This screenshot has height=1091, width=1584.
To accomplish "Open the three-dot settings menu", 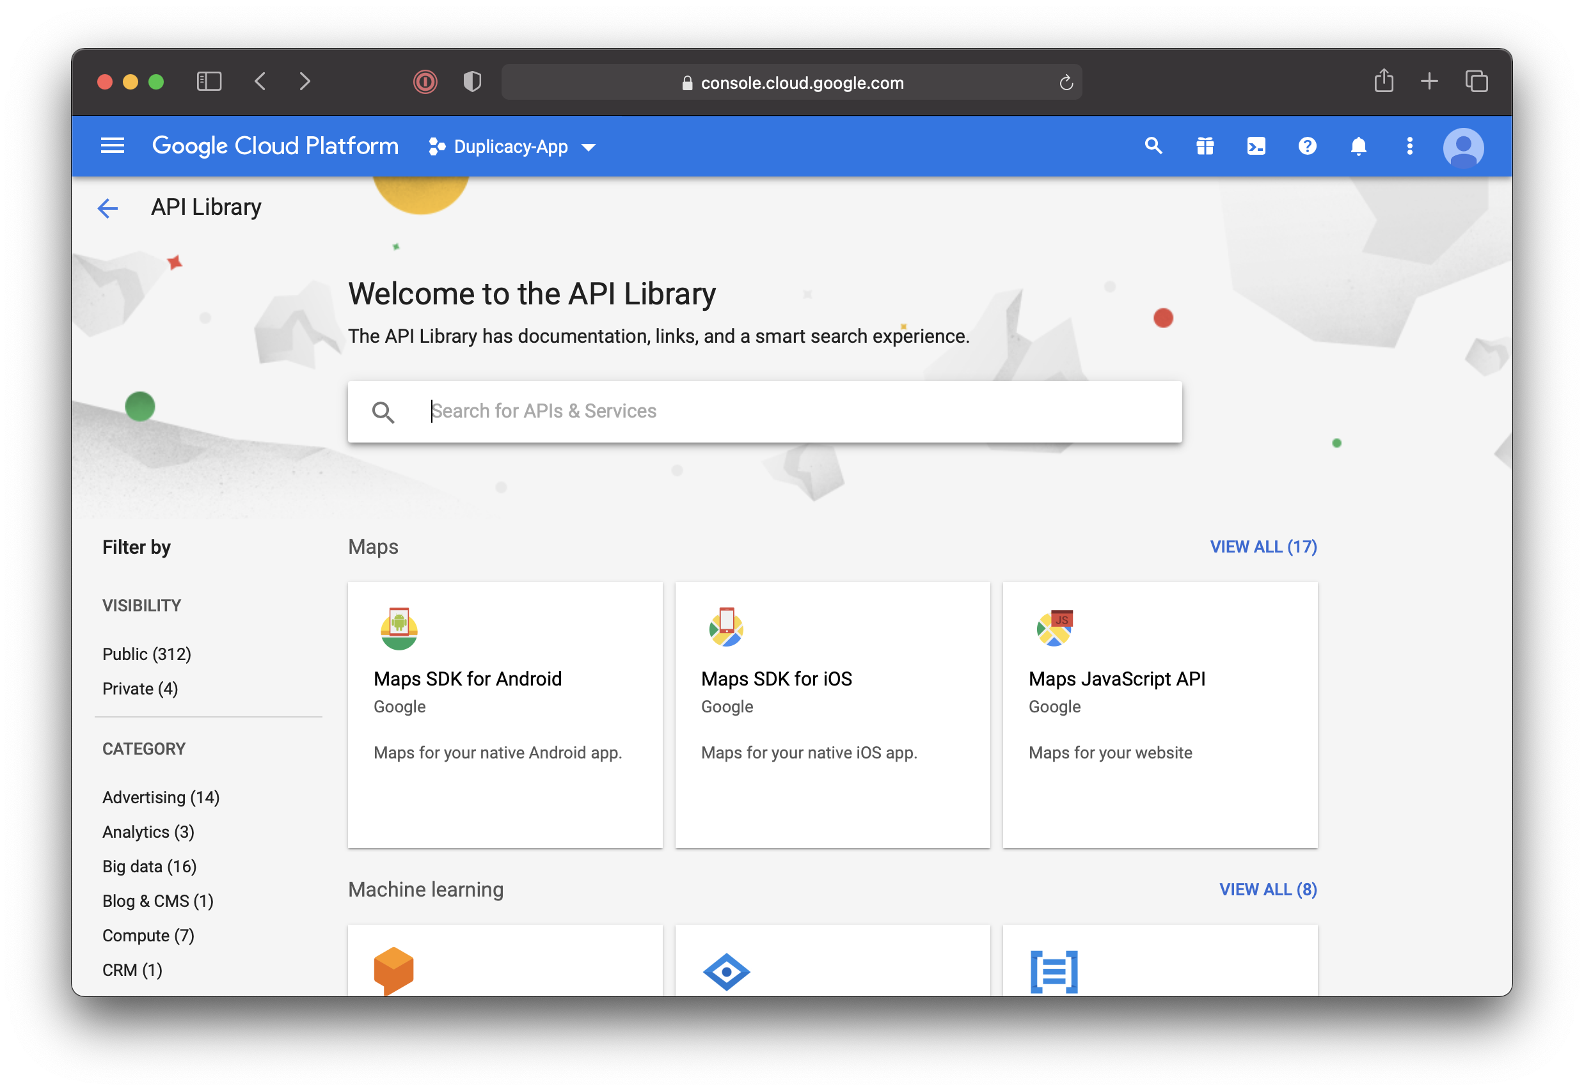I will (1410, 146).
